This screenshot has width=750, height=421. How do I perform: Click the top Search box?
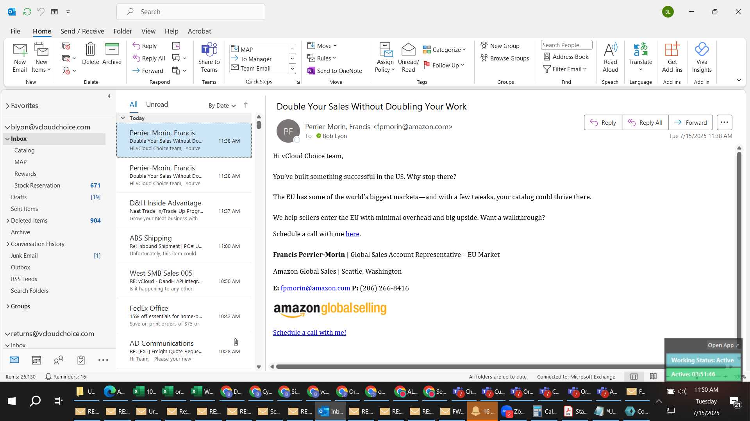click(191, 12)
